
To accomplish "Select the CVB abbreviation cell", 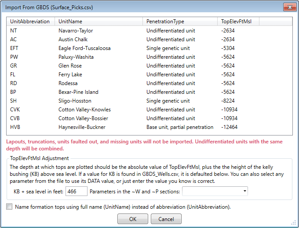I will click(15, 118).
